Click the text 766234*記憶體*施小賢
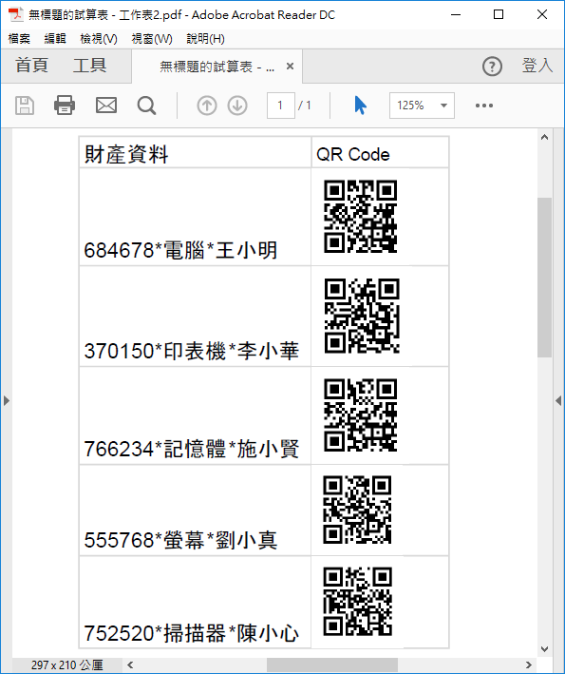The height and width of the screenshot is (674, 565). coord(192,449)
